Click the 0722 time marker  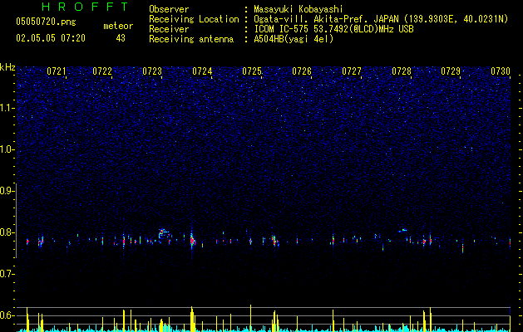click(102, 71)
